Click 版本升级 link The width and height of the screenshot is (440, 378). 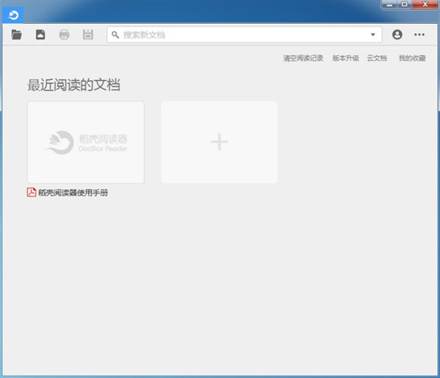[x=346, y=58]
